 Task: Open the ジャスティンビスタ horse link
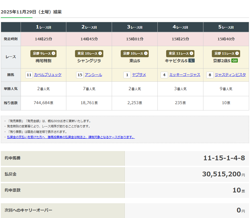230,75
